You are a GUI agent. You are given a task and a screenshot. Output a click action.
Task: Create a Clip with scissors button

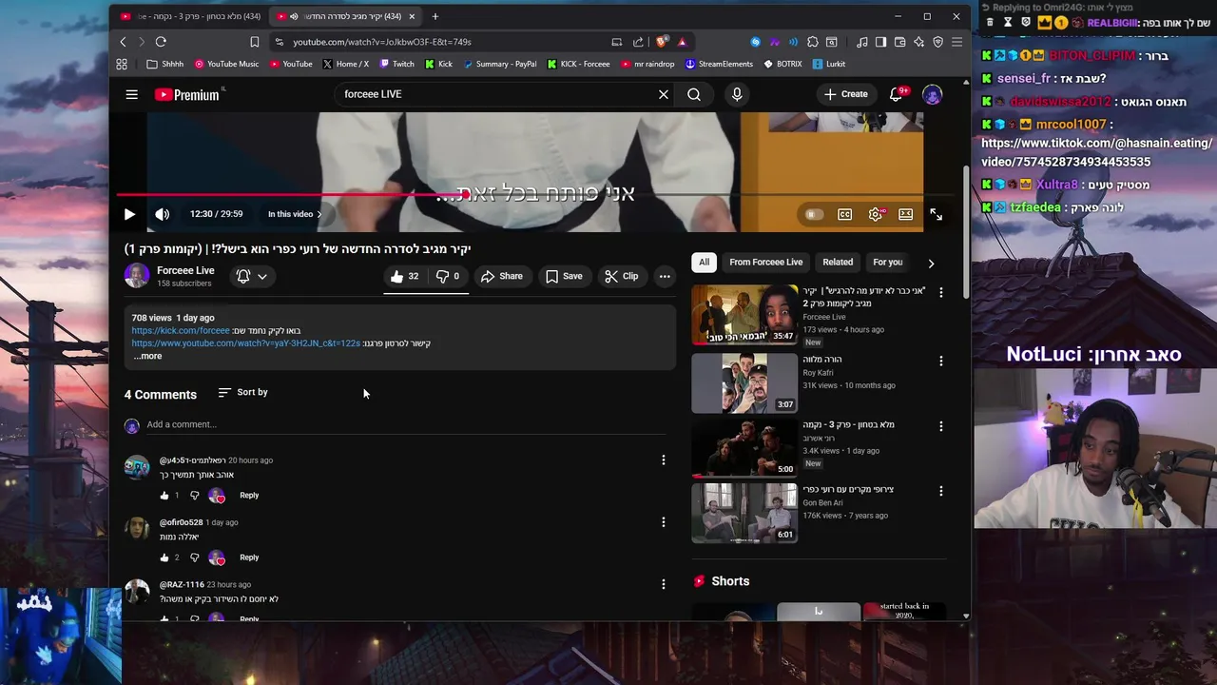[x=621, y=276]
